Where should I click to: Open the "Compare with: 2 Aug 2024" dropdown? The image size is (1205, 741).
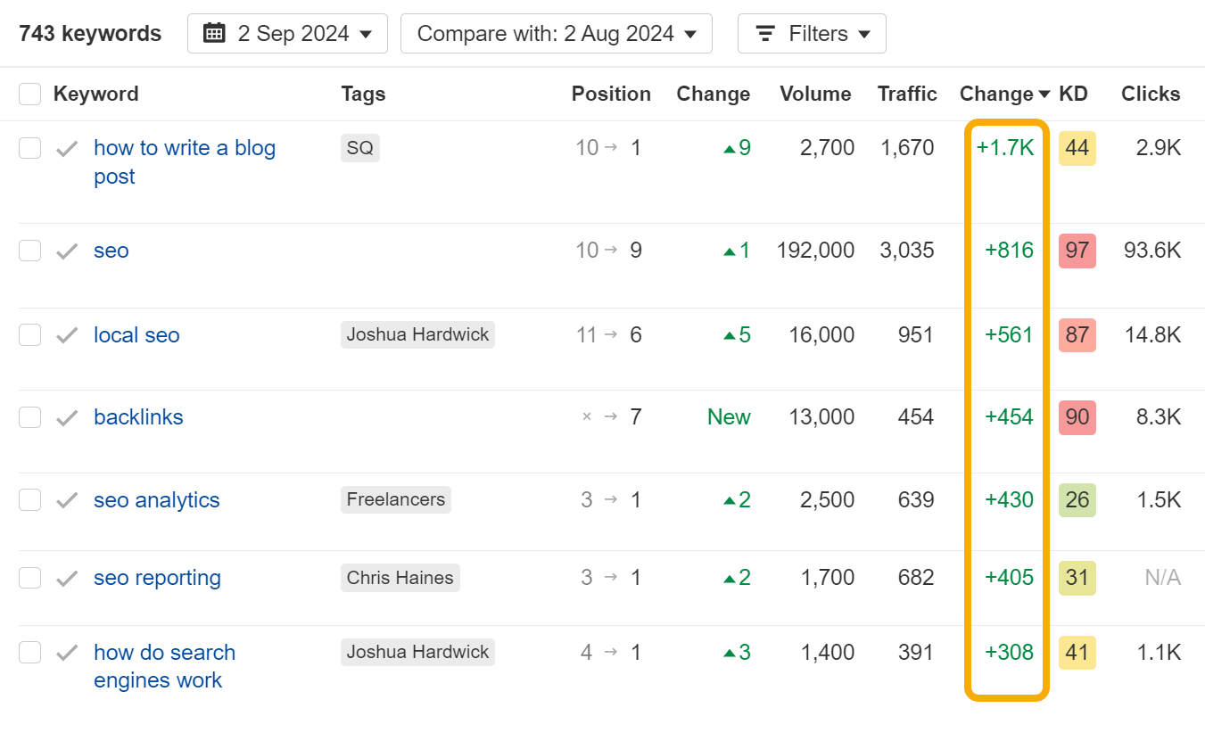click(556, 33)
